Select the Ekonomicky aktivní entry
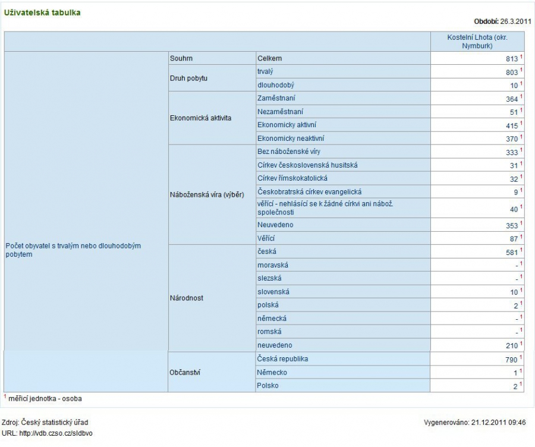 coord(287,125)
